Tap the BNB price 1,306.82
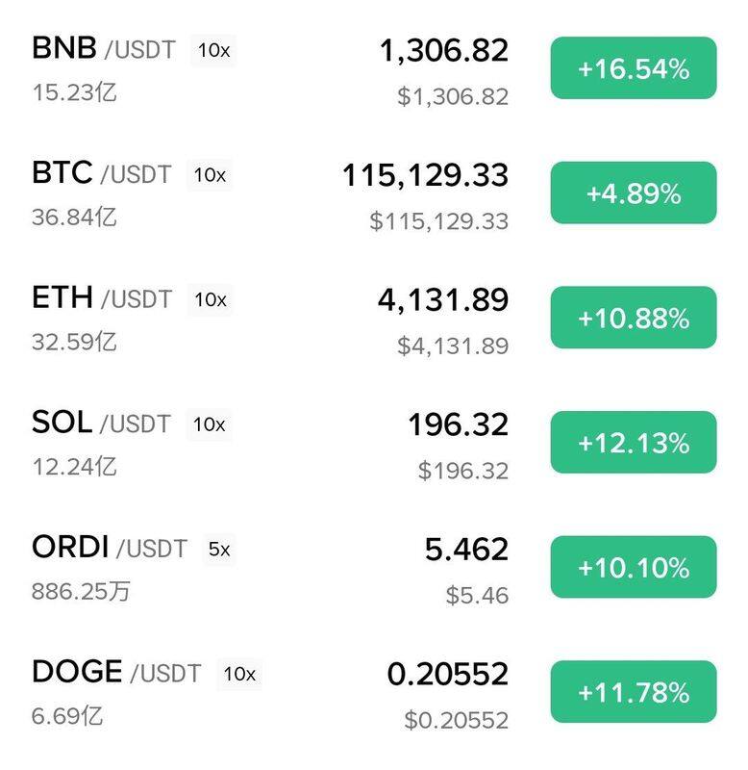This screenshot has width=748, height=770. (443, 50)
